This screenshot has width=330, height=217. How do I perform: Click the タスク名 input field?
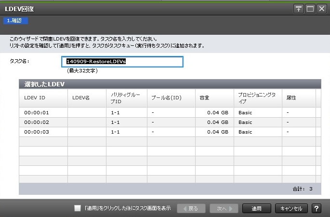point(122,62)
